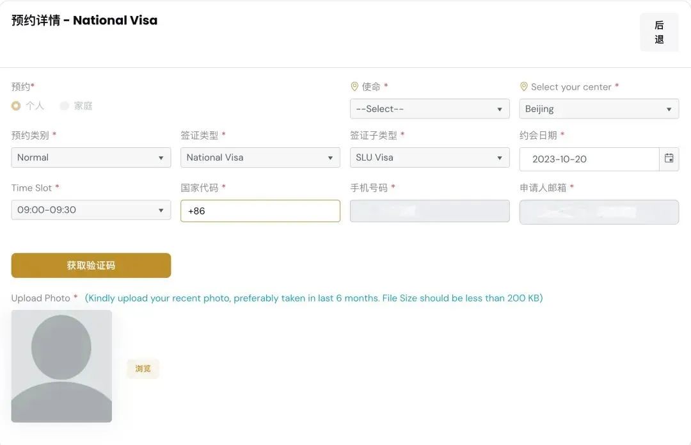Expand the Beijing center dropdown
Screen dimensions: 691x445
click(599, 109)
